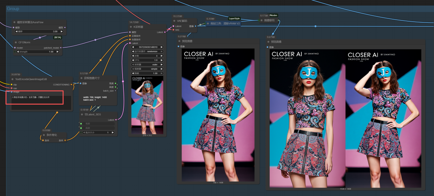434x196 pixels.
Task: Increase 批次大小 on the 空Latent_SD3 node
Action: (x=113, y=133)
